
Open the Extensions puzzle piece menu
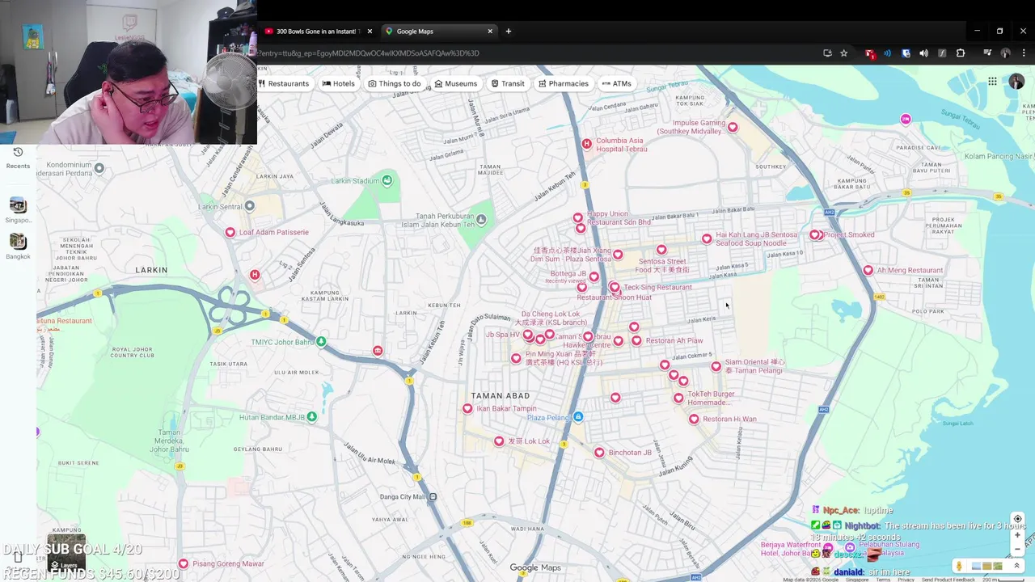pyautogui.click(x=961, y=53)
